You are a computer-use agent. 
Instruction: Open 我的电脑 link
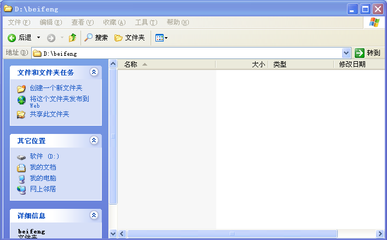pos(43,178)
